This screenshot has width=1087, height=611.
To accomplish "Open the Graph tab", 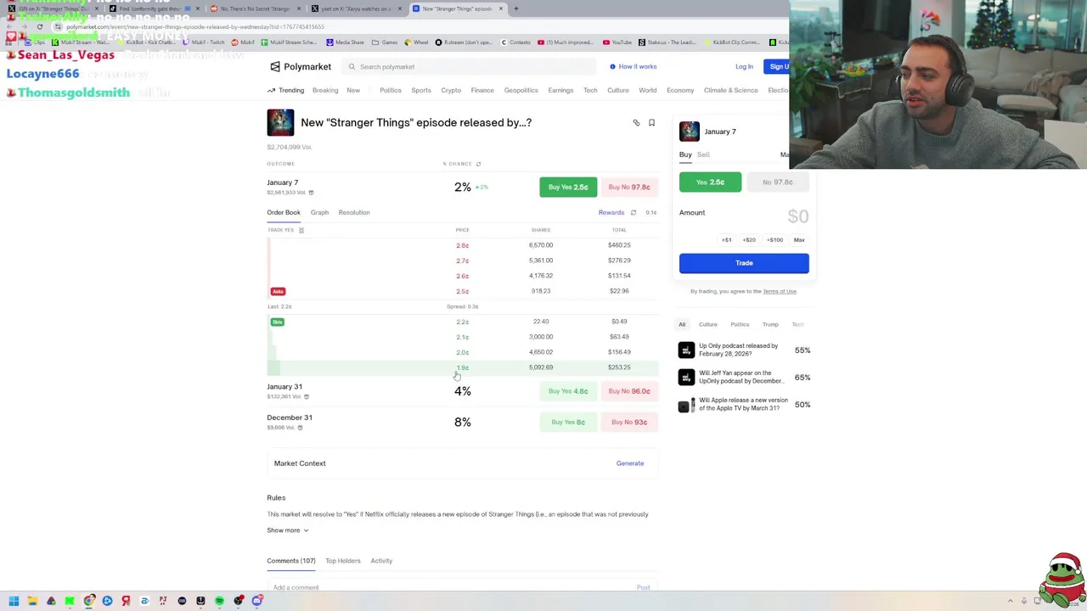I will [x=319, y=212].
